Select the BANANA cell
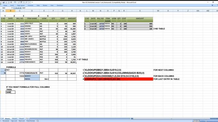The width and height of the screenshot is (218, 122). (x=32, y=26)
